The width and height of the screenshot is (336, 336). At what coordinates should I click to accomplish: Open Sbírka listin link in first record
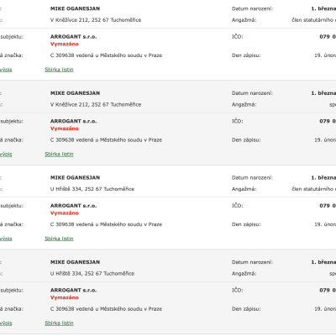point(59,70)
